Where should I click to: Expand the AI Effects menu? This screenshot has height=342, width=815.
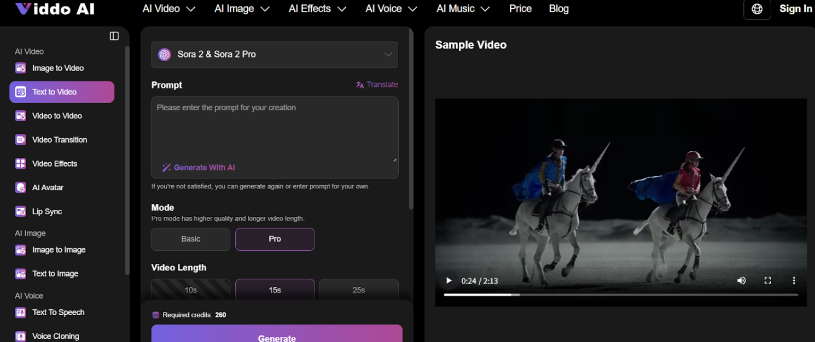[x=317, y=9]
